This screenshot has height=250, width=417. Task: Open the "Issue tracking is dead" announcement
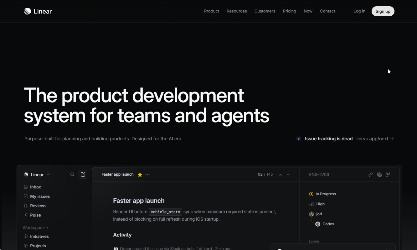pos(329,139)
